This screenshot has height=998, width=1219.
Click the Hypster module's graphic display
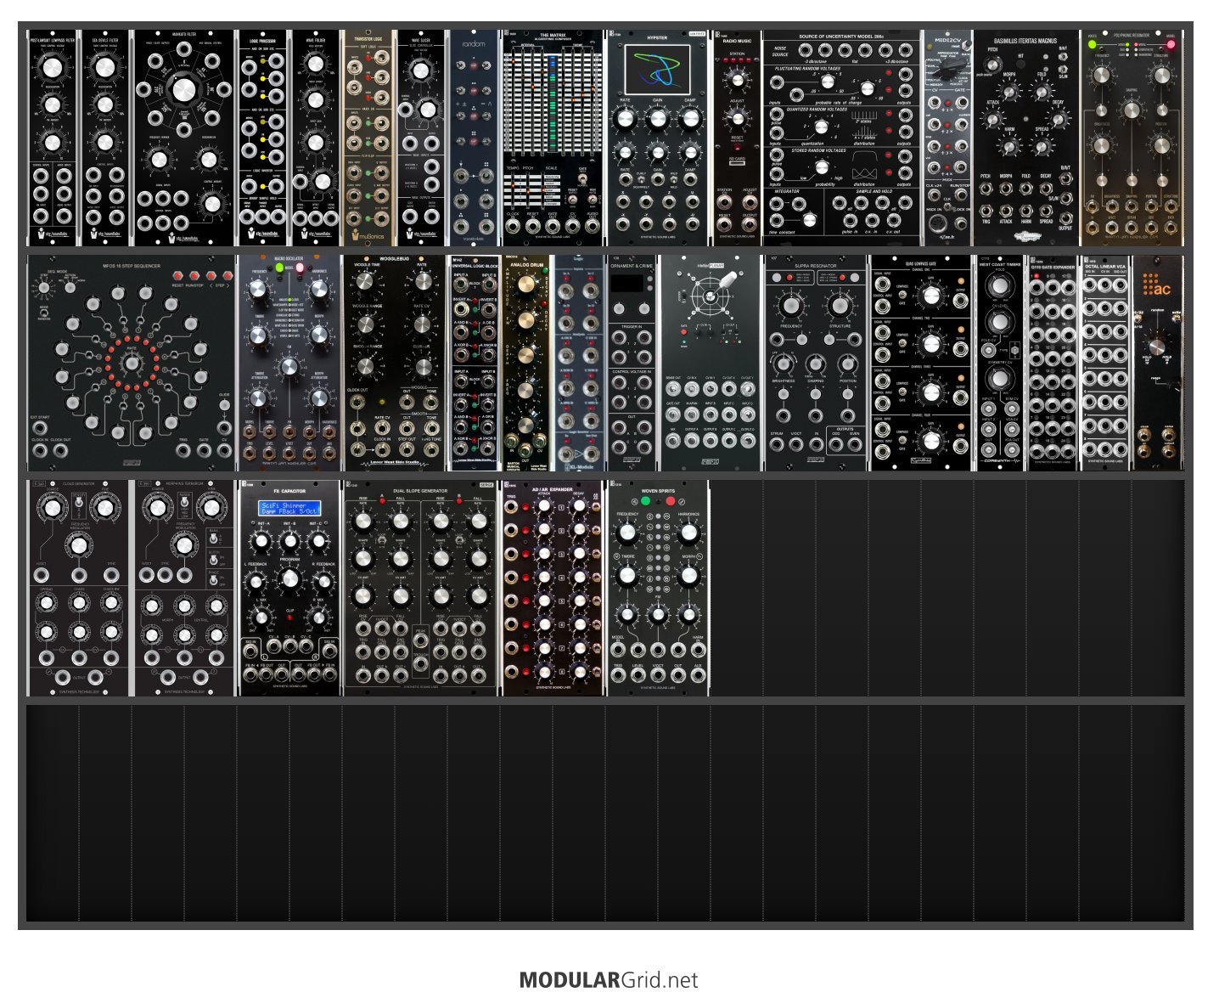658,69
